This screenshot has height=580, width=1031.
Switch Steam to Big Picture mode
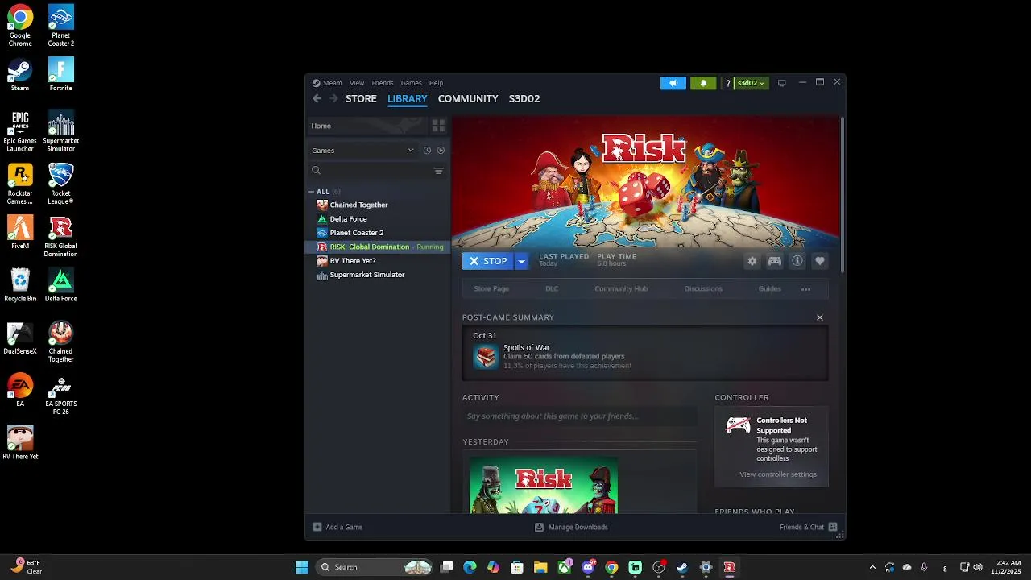pos(781,83)
